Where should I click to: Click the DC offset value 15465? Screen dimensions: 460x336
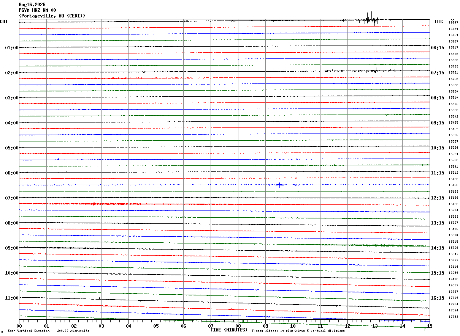[453, 123]
